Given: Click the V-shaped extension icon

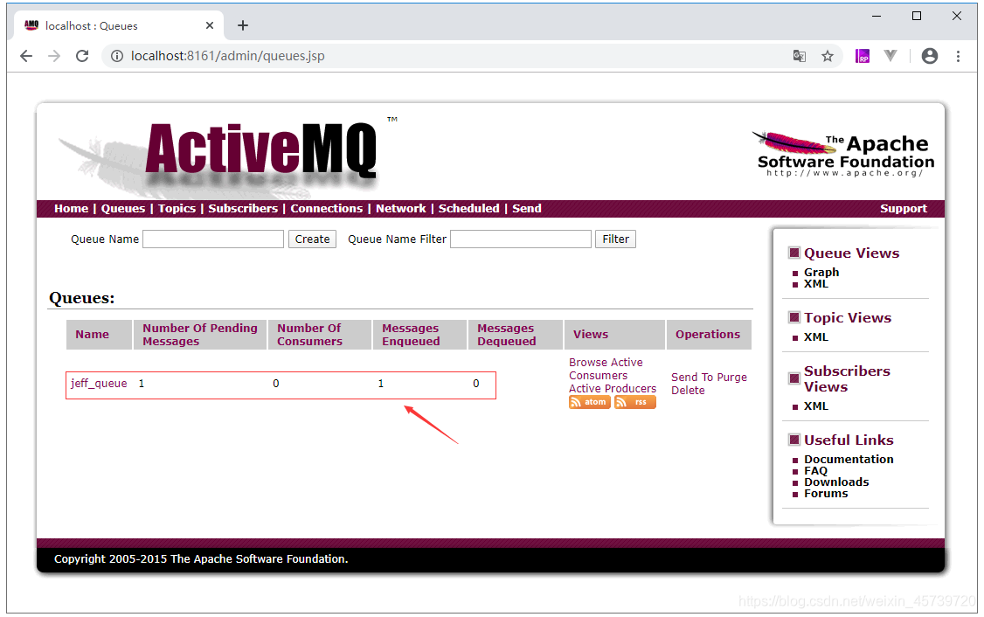Looking at the screenshot, I should click(x=890, y=56).
